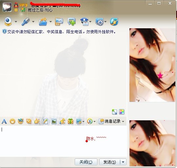This screenshot has width=177, height=168.
Task: Click the message text input area
Action: 63,141
